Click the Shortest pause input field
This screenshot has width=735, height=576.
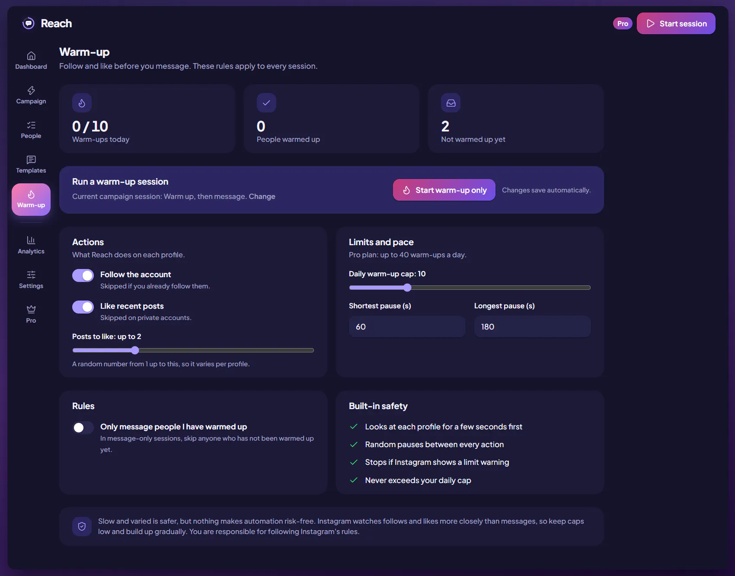click(407, 326)
